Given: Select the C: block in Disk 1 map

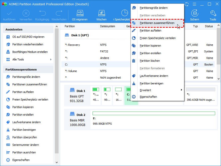Looking at the screenshot, I should [131, 95].
